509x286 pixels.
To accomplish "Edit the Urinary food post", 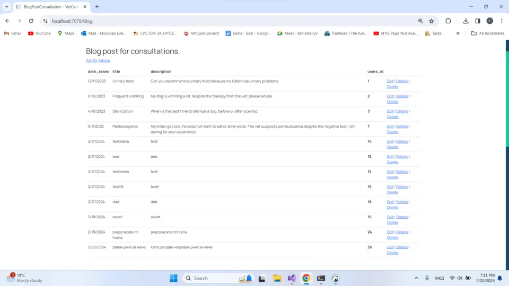I will point(390,81).
